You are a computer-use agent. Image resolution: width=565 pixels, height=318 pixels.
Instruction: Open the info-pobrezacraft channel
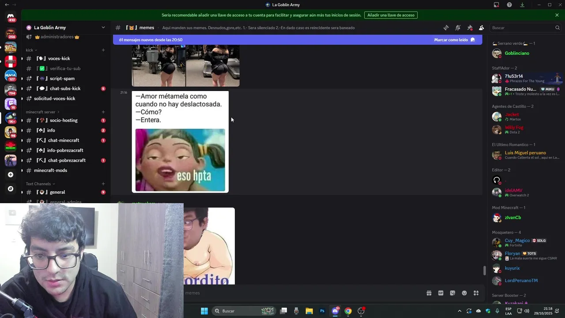66,150
